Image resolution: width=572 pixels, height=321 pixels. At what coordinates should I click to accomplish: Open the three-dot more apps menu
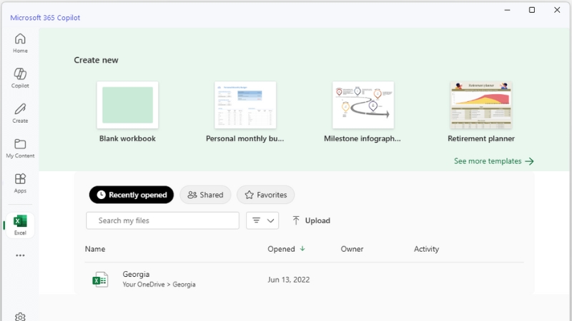[x=20, y=255]
